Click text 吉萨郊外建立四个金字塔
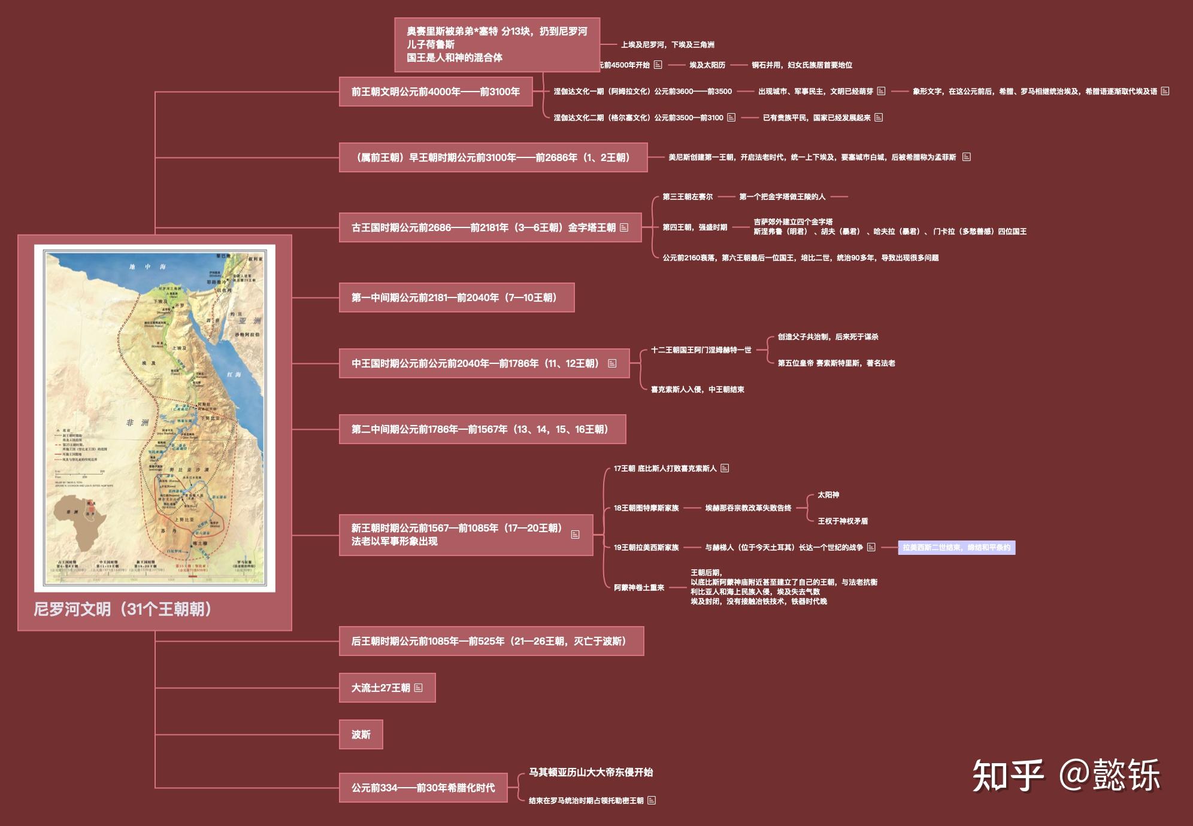1193x826 pixels. coord(793,221)
